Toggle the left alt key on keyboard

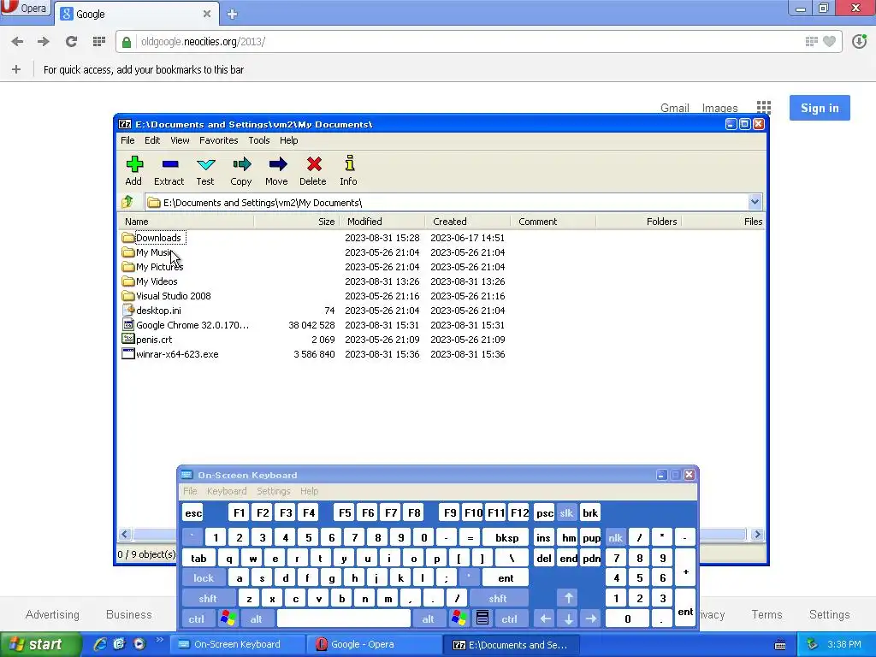pos(257,619)
